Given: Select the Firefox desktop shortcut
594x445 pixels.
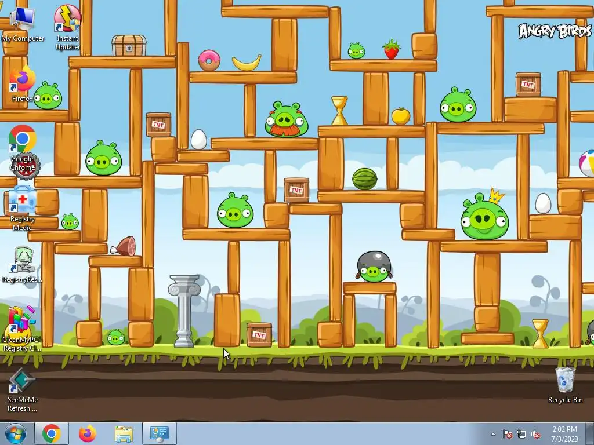Looking at the screenshot, I should pyautogui.click(x=23, y=85).
